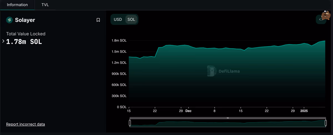Click the 300k SOL axis label
The width and height of the screenshot is (333, 135).
click(x=119, y=96)
